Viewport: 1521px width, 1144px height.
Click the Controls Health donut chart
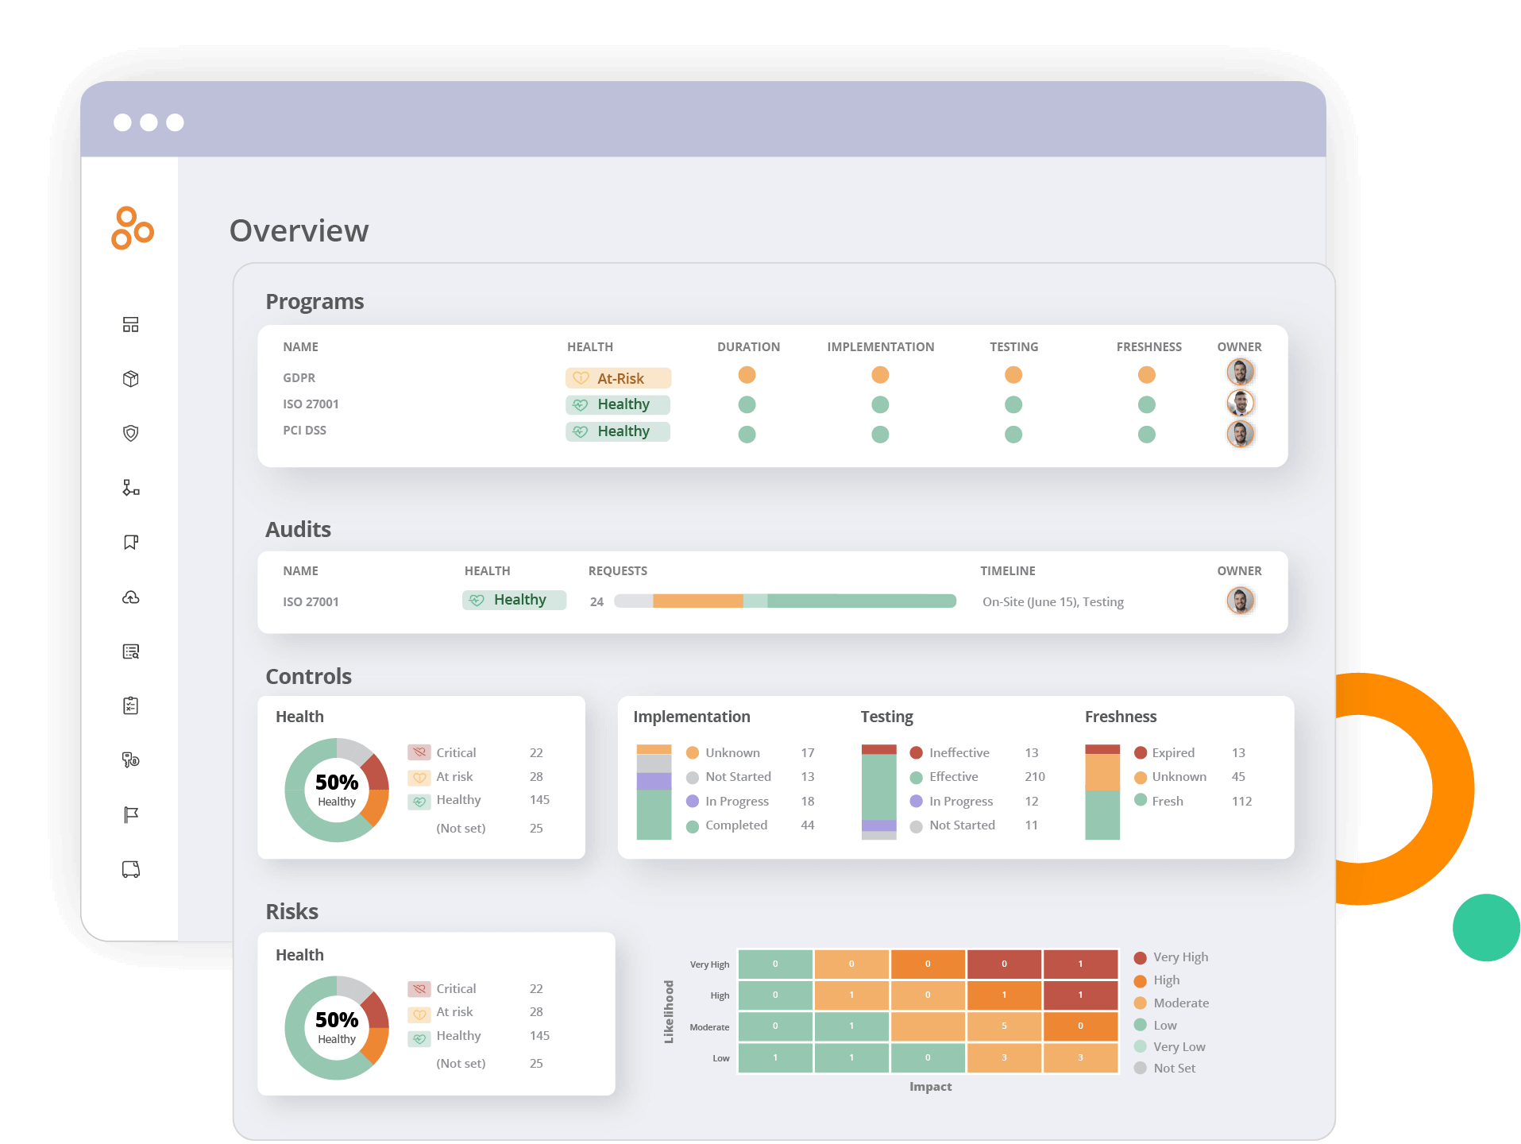337,790
